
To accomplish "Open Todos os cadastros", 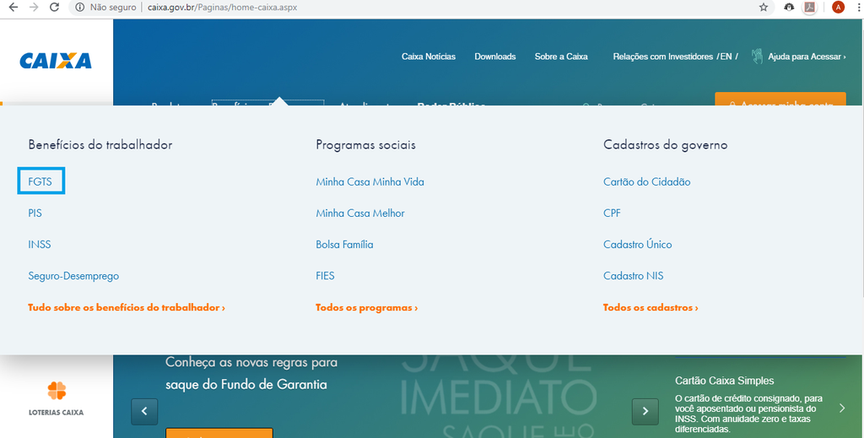I will click(x=651, y=307).
